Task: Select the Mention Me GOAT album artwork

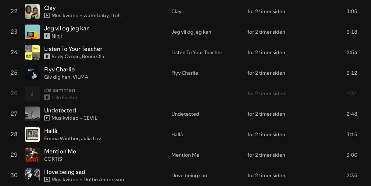Action: pos(32,155)
